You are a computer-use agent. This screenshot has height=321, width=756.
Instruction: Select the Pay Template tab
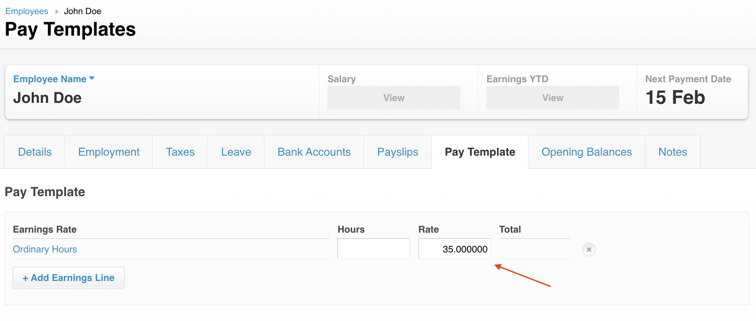pyautogui.click(x=480, y=152)
